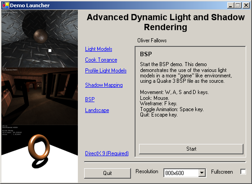Close the Demo Launcher window
The height and width of the screenshot is (184, 252).
(x=246, y=5)
